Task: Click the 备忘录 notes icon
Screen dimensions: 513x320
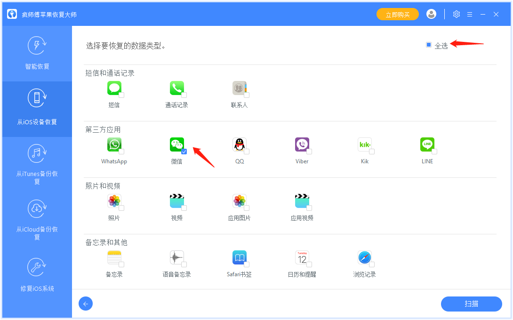Action: (114, 257)
